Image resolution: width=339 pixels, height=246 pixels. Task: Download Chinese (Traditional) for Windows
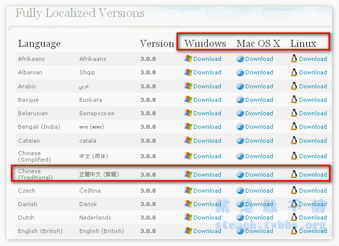[x=207, y=175]
